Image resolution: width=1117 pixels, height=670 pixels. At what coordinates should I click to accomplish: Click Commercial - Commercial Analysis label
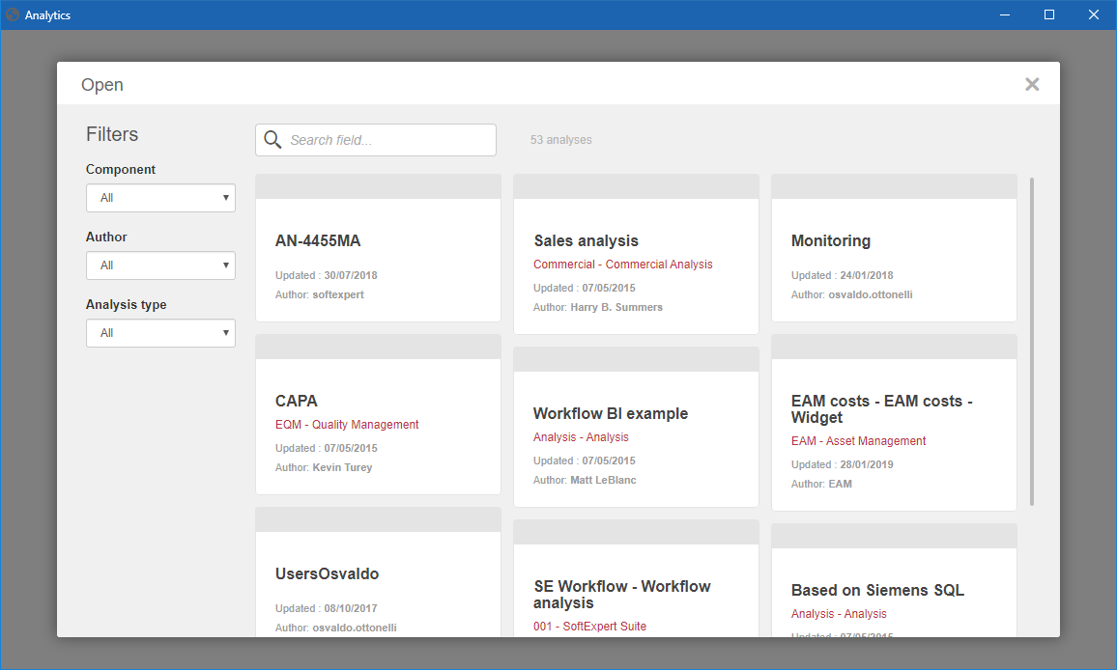622,265
